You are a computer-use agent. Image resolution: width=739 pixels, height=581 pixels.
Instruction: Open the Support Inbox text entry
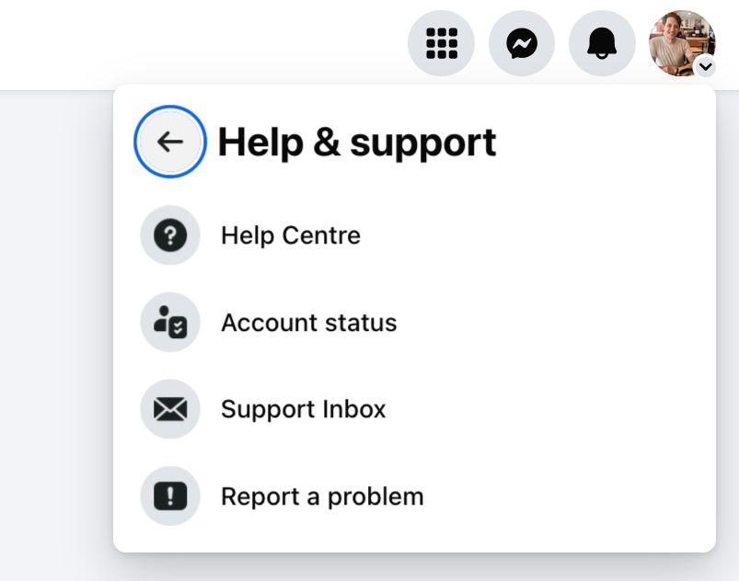click(304, 409)
